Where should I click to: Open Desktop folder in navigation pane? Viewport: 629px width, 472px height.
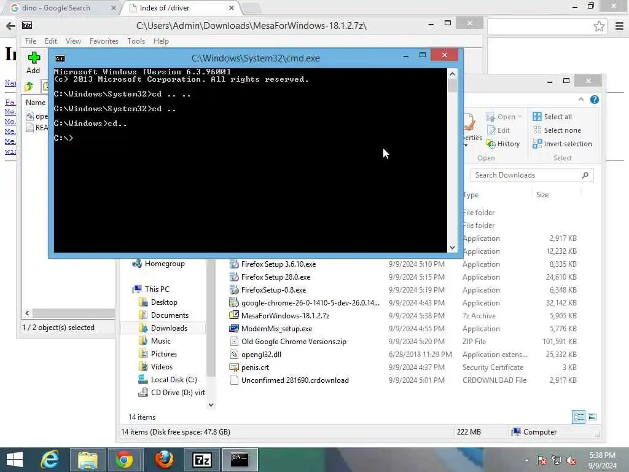click(158, 302)
